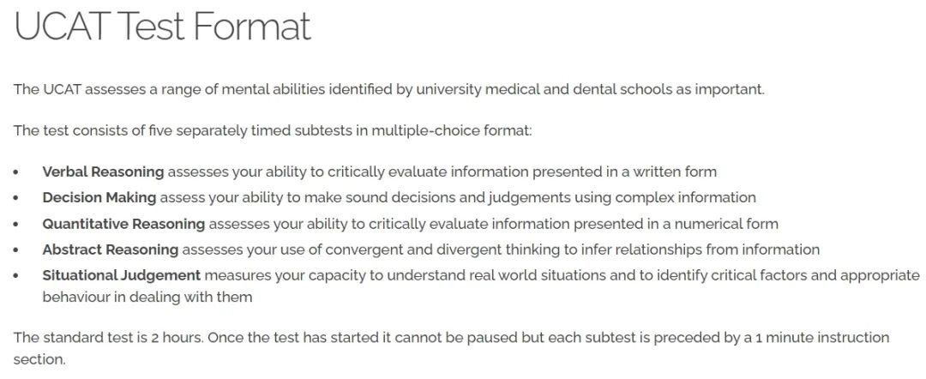
Task: Click the words 'multiple-choice format'
Action: (451, 130)
